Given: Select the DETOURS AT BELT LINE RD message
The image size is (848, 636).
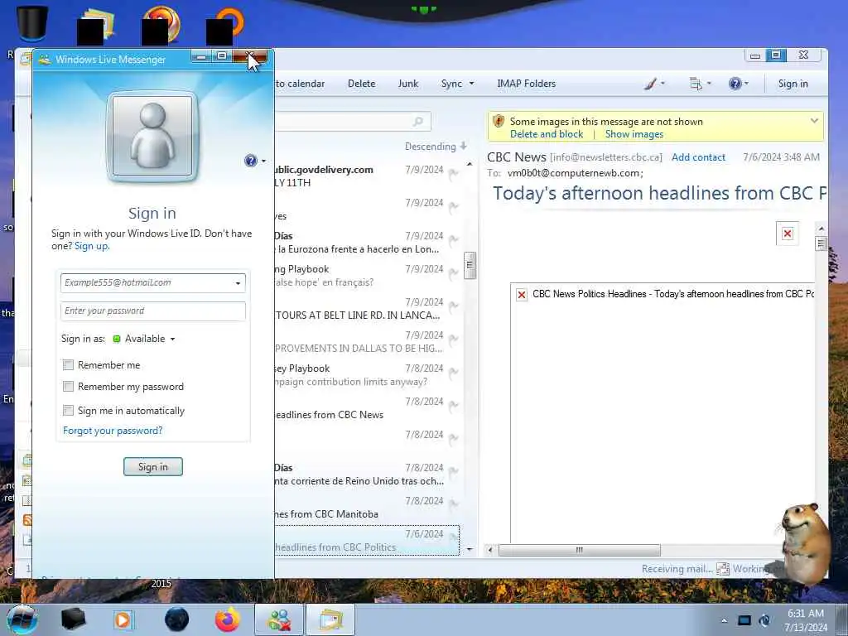Looking at the screenshot, I should click(x=368, y=309).
